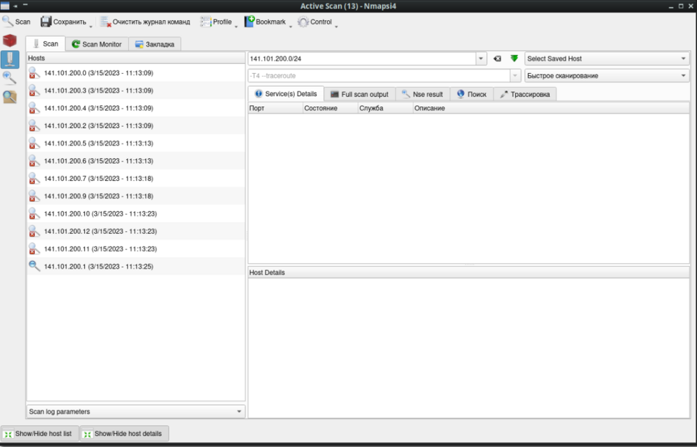
Task: Click the green down arrow beside the target field
Action: (514, 59)
